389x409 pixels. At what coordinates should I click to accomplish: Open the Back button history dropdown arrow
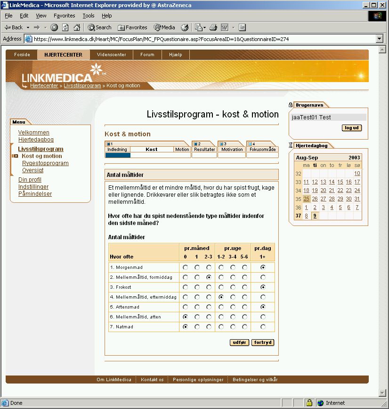coord(28,27)
